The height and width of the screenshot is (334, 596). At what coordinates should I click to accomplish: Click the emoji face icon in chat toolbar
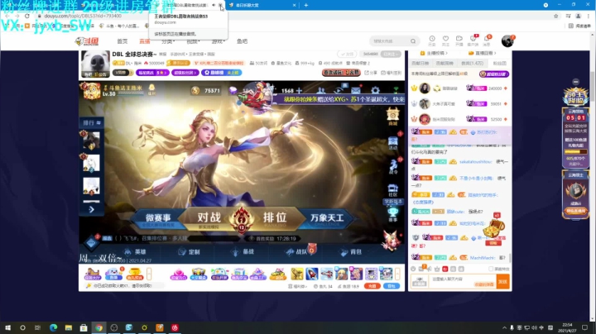413,269
